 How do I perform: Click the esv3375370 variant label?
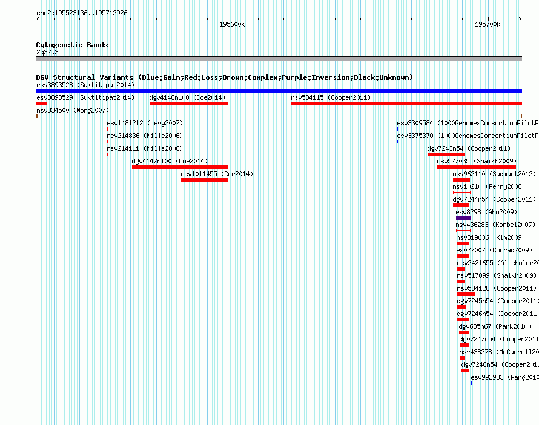(468, 136)
